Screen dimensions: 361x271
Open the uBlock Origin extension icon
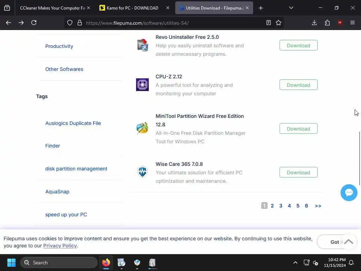[340, 23]
